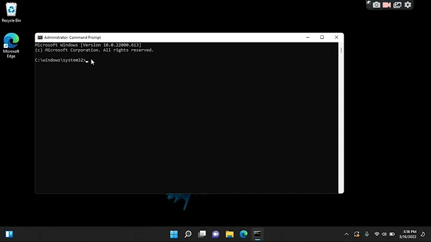The height and width of the screenshot is (242, 431).
Task: Open taskbar Search
Action: point(188,234)
